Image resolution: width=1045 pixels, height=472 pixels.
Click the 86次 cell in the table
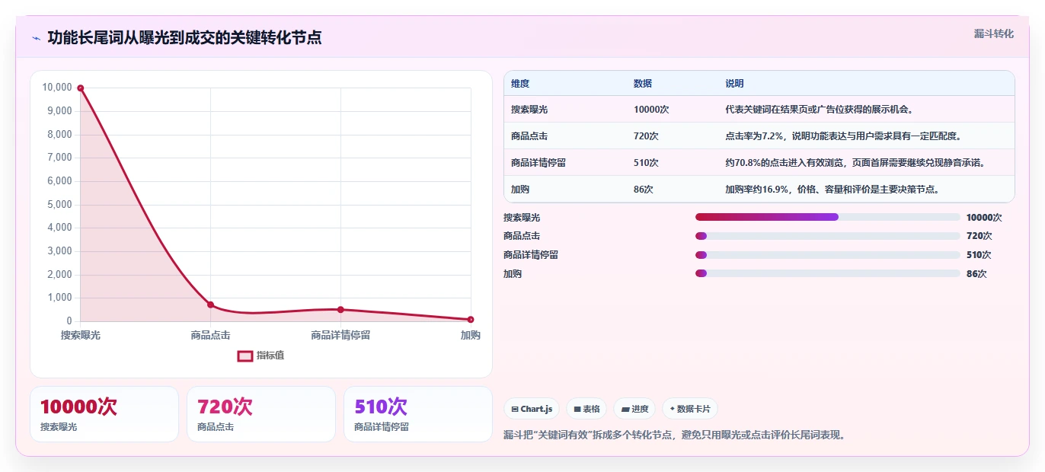pos(644,190)
